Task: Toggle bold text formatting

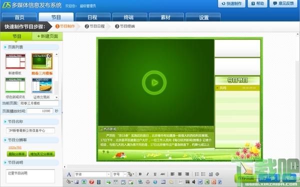Action: click(x=140, y=174)
